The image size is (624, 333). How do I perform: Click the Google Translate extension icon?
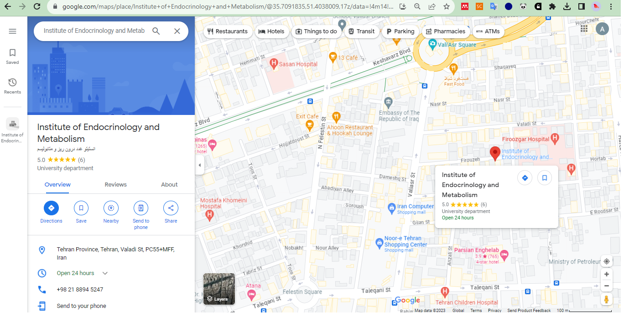coord(494,7)
